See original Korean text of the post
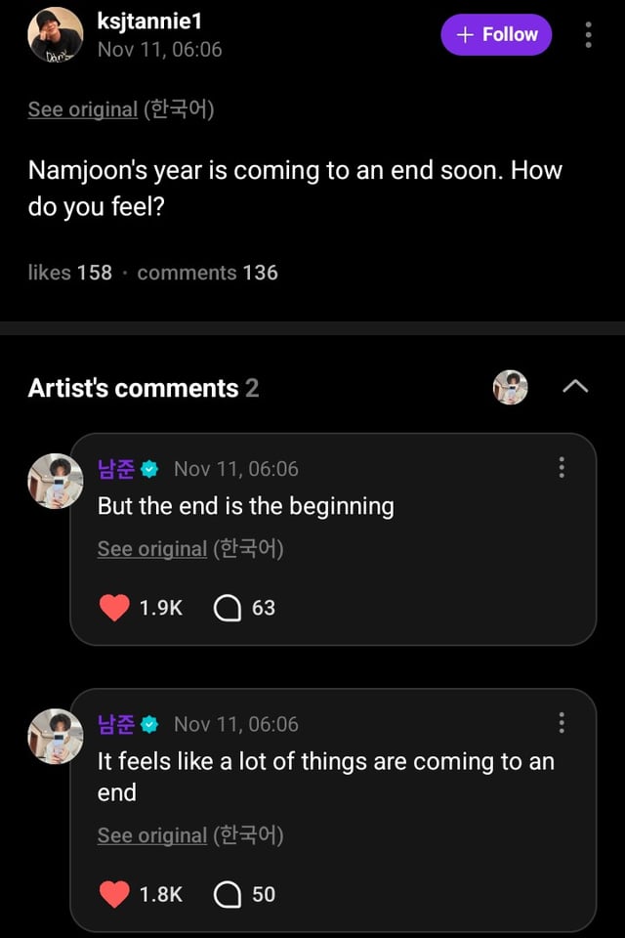The height and width of the screenshot is (938, 625). 82,109
